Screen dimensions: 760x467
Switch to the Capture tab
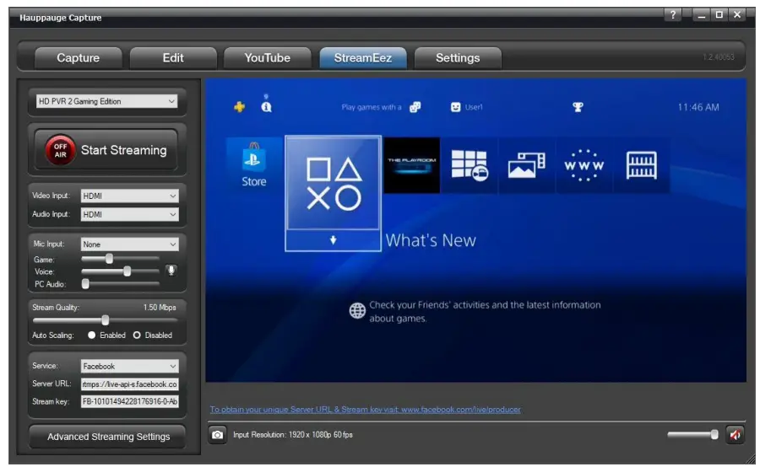pyautogui.click(x=78, y=58)
